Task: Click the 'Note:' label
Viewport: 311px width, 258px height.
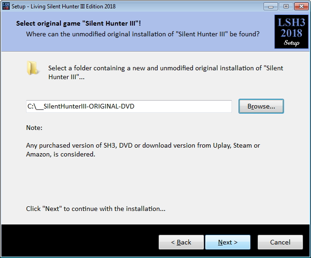Action: [x=34, y=128]
